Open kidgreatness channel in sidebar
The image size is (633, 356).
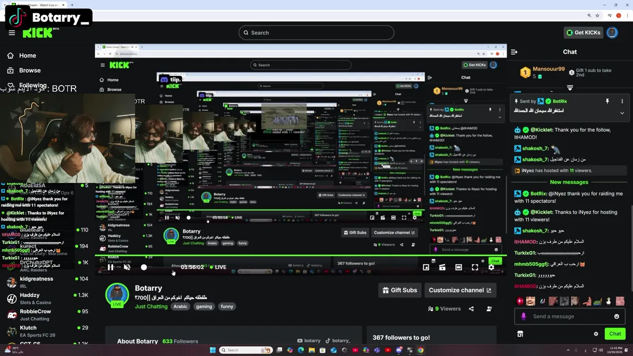(47, 282)
